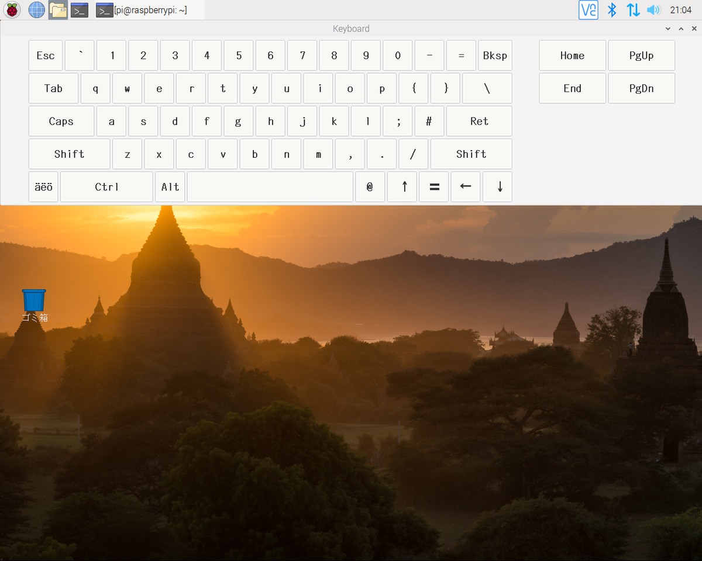Screen dimensions: 702x561
Task: Tap the letter m key
Action: pos(318,154)
